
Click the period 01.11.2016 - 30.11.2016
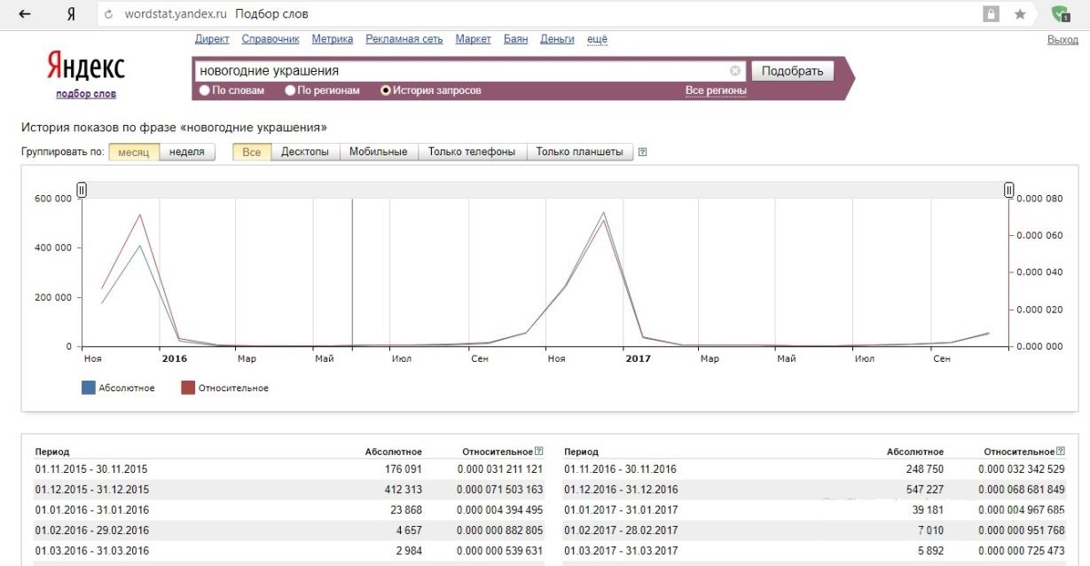point(620,469)
